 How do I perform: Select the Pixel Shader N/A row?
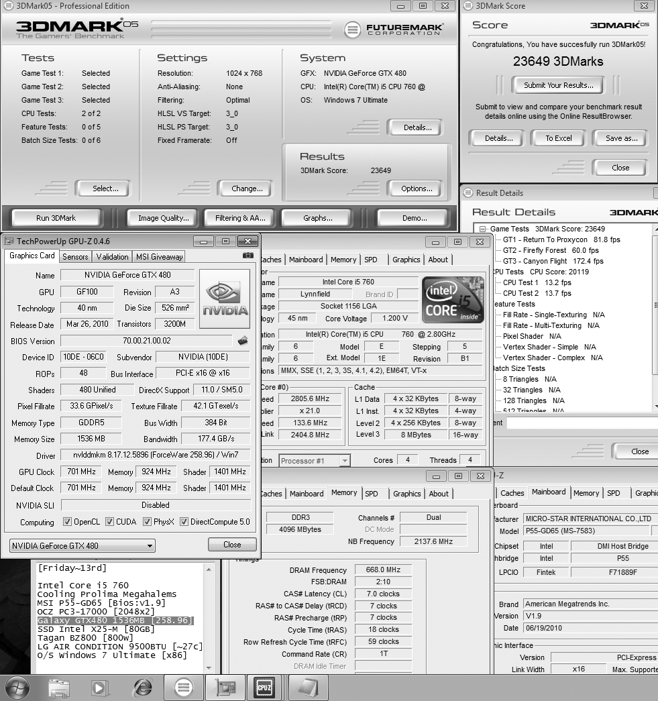pos(532,336)
